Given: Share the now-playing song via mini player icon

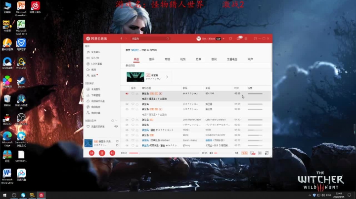Looking at the screenshot, I should (x=117, y=145).
